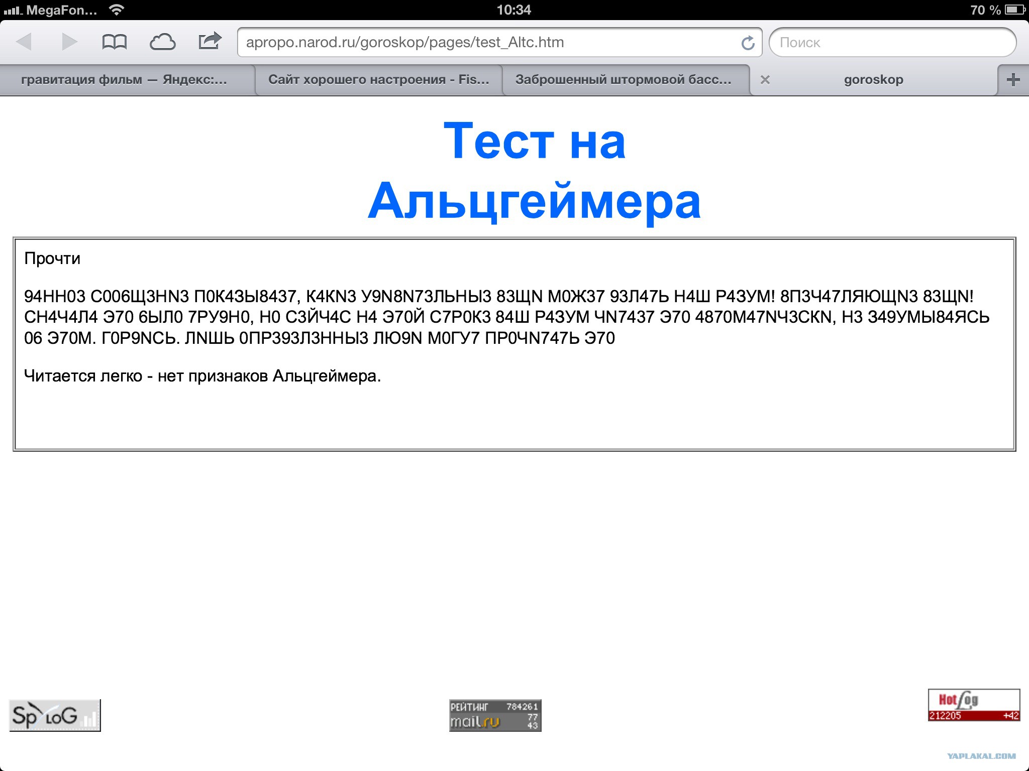Tap the Wi-Fi status icon
This screenshot has height=771, width=1029.
[x=117, y=10]
